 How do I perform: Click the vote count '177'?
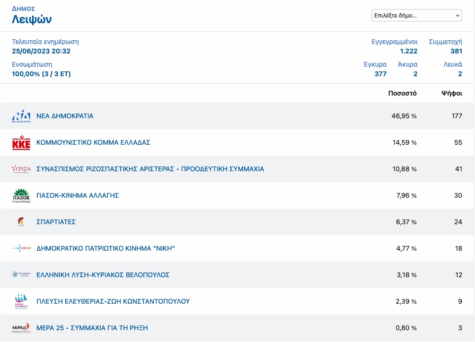pos(457,116)
